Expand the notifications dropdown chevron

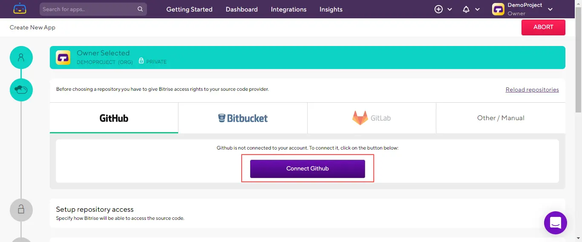[477, 9]
